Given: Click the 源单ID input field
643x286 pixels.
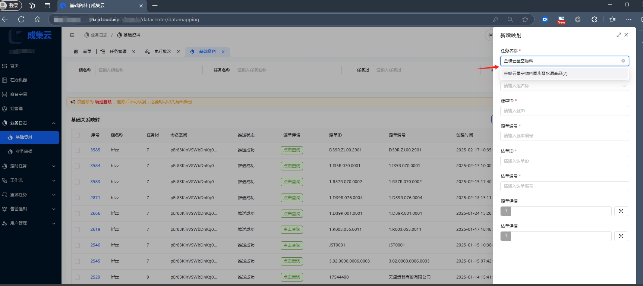Looking at the screenshot, I should (564, 111).
